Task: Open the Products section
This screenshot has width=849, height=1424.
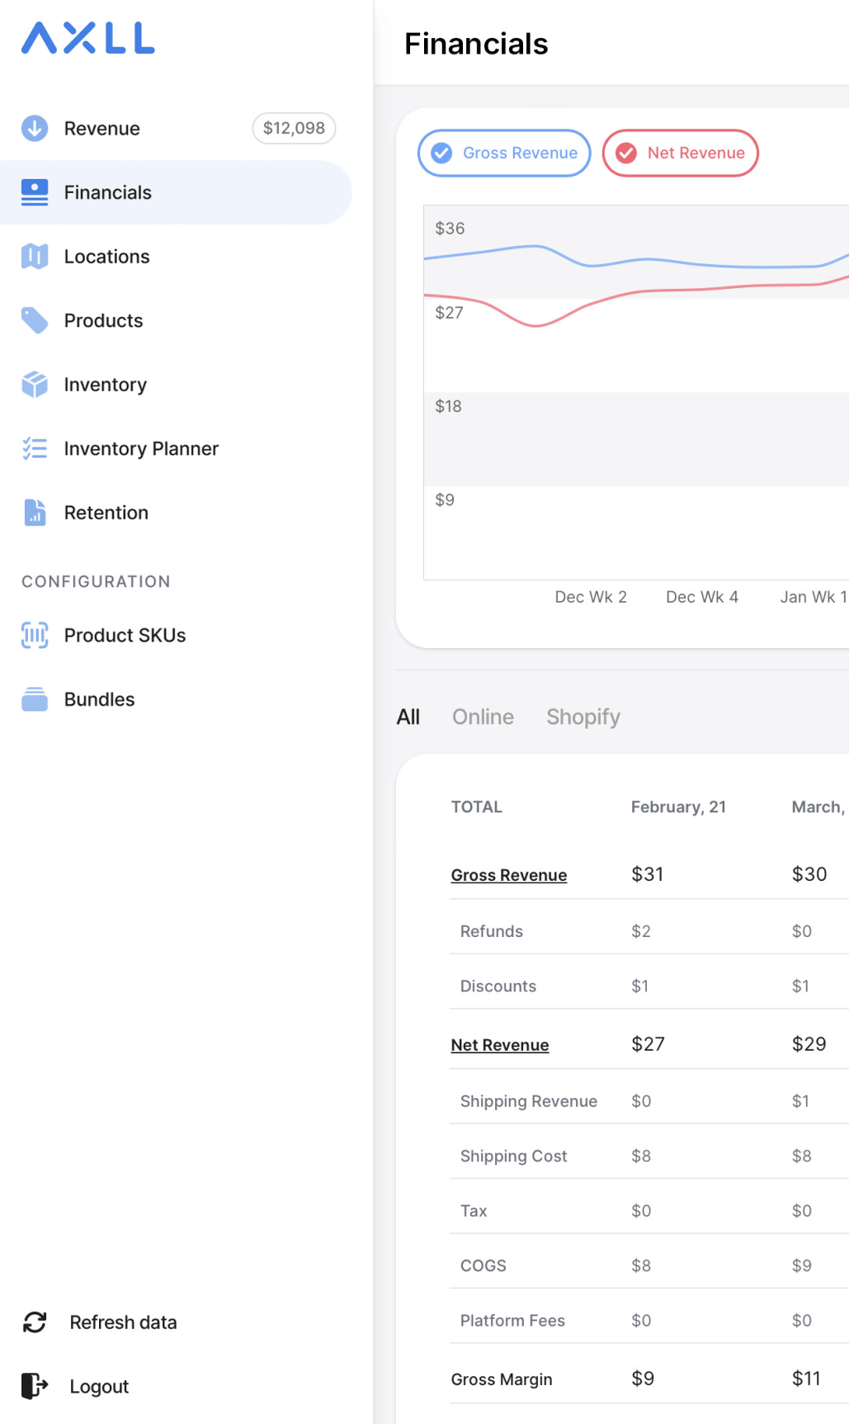Action: [176, 320]
